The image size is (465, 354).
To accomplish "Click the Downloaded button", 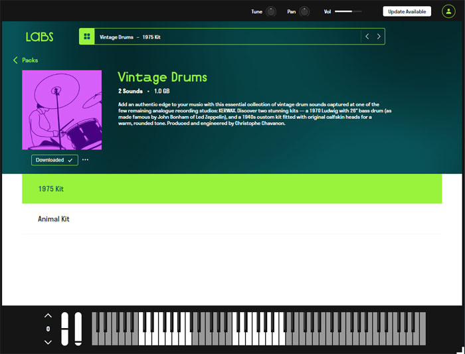I will tap(55, 160).
